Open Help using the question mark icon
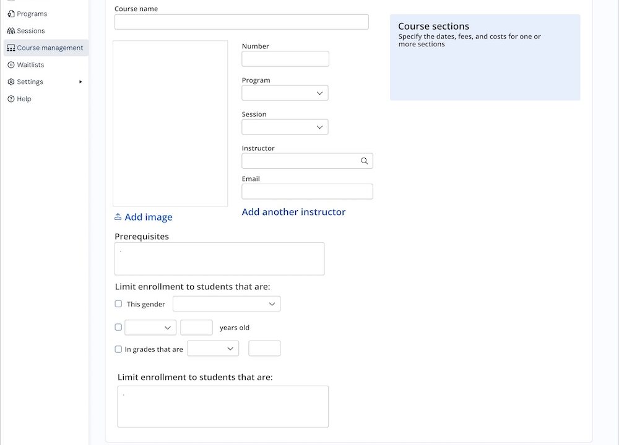619x445 pixels. [x=11, y=98]
